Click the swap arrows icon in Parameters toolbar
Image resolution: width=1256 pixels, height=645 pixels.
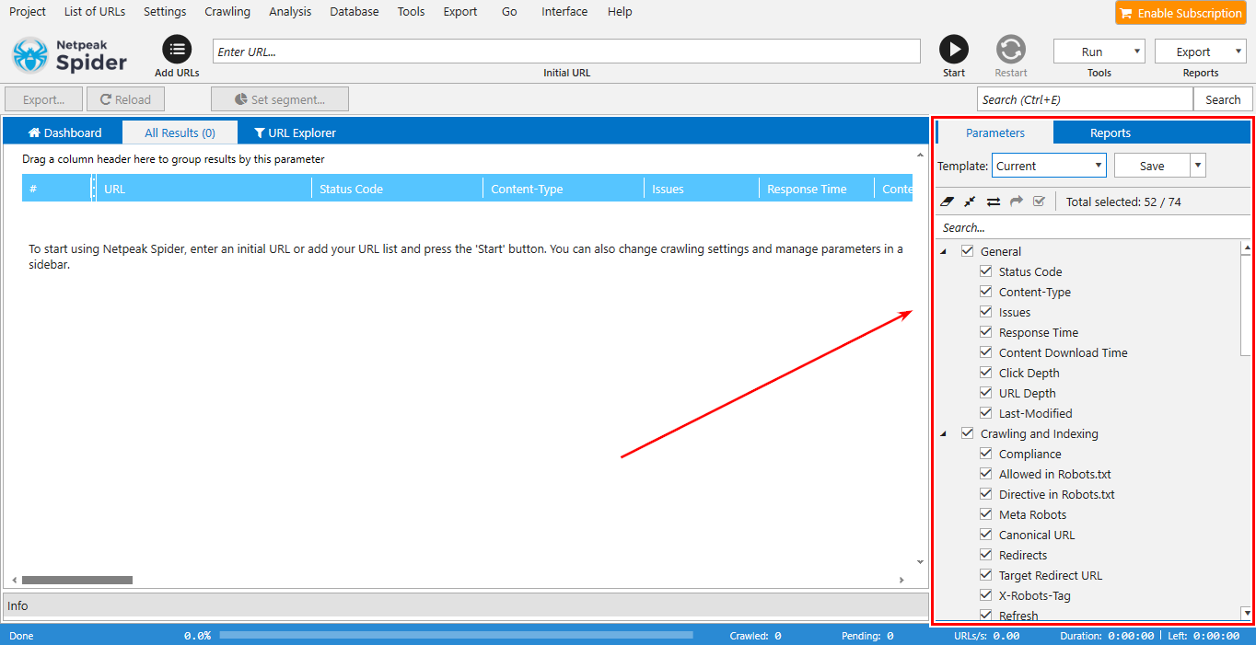[994, 202]
